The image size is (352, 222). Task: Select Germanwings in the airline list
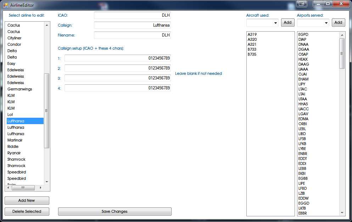(19, 89)
